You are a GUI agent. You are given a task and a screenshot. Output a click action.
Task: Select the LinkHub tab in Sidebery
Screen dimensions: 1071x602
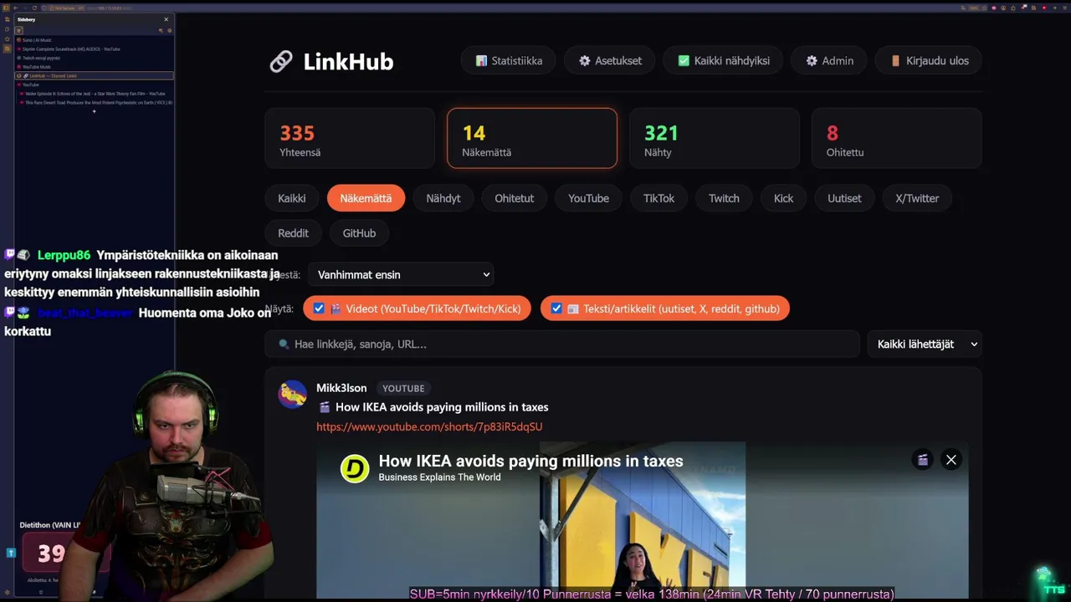(x=94, y=76)
